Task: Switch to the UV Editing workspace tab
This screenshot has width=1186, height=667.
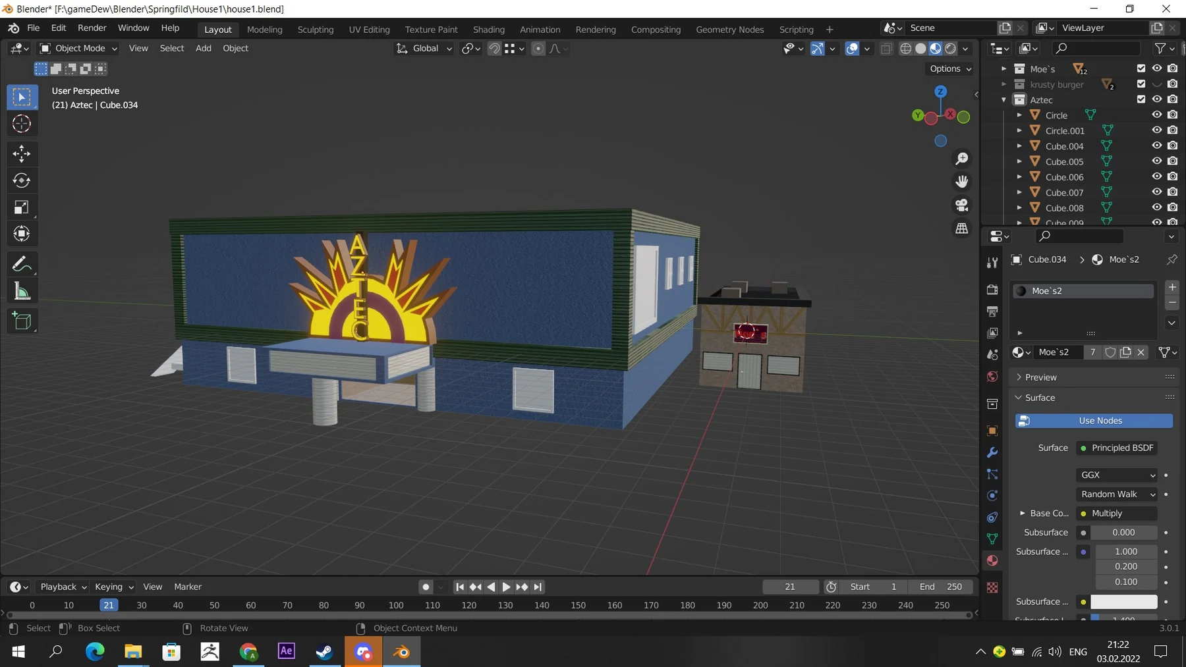Action: pyautogui.click(x=369, y=30)
